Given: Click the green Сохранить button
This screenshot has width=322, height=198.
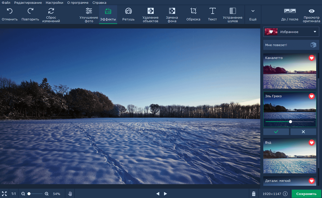Looking at the screenshot, I should point(306,194).
